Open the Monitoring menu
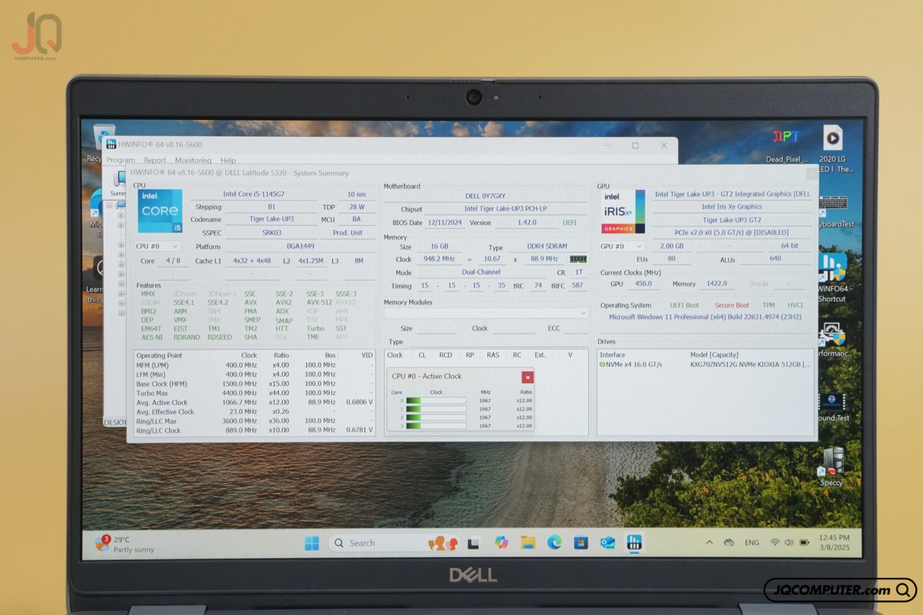Viewport: 923px width, 615px height. click(193, 160)
